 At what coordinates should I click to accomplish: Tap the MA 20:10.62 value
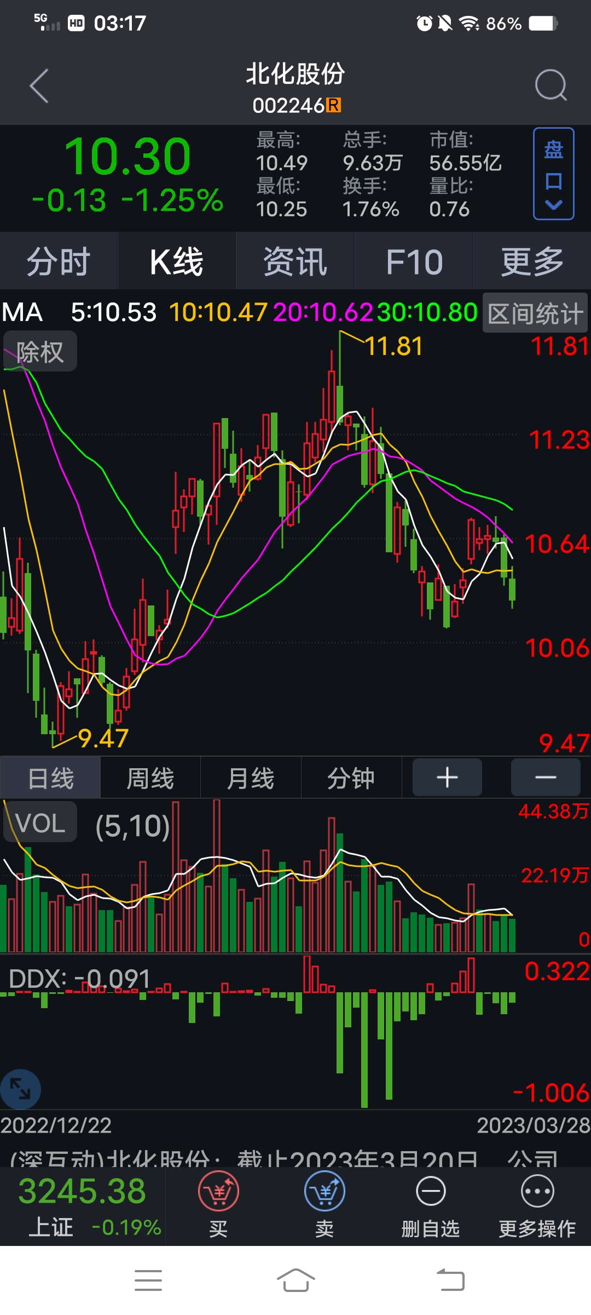coord(323,312)
